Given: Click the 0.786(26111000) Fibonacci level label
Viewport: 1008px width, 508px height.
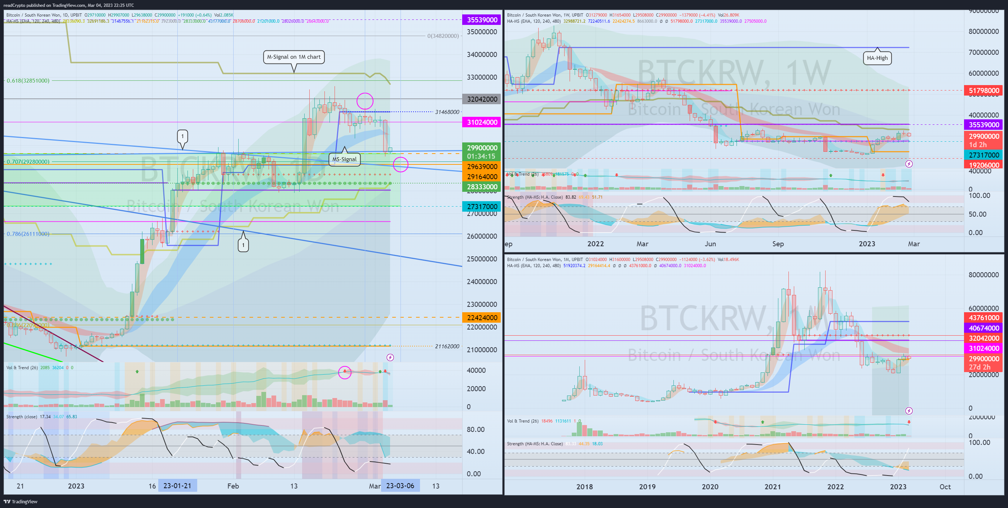Looking at the screenshot, I should pyautogui.click(x=28, y=234).
